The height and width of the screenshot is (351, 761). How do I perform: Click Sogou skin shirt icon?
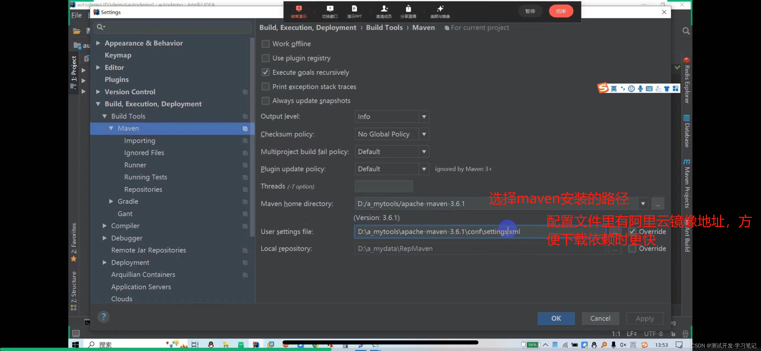point(667,89)
